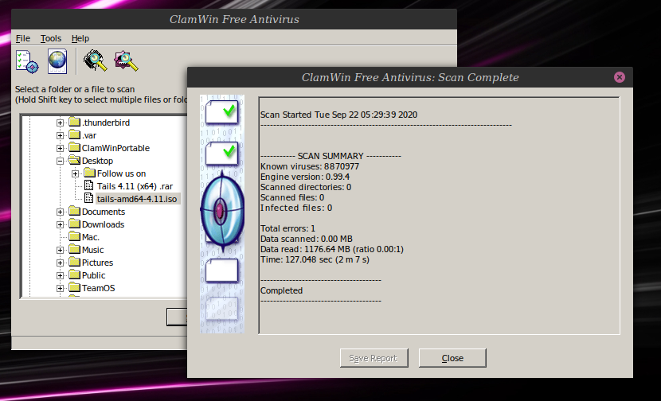The image size is (661, 401).
Task: Click the Mac. folder icon
Action: [74, 236]
